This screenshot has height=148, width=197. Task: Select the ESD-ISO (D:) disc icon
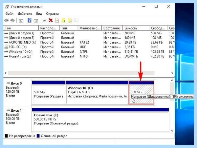click(6, 47)
